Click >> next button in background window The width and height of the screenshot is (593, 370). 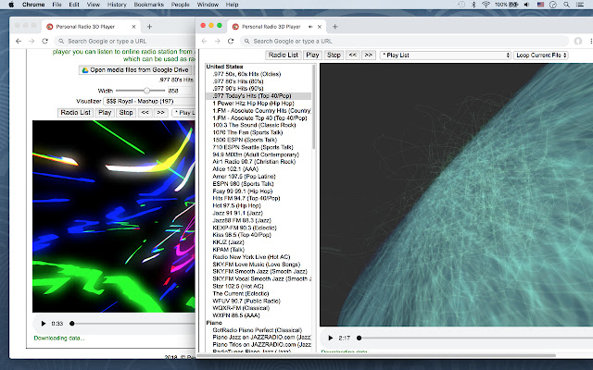tap(160, 113)
